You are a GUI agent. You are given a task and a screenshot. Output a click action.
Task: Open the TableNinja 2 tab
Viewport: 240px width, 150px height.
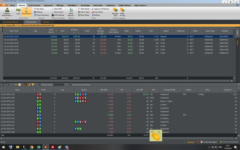(72, 5)
